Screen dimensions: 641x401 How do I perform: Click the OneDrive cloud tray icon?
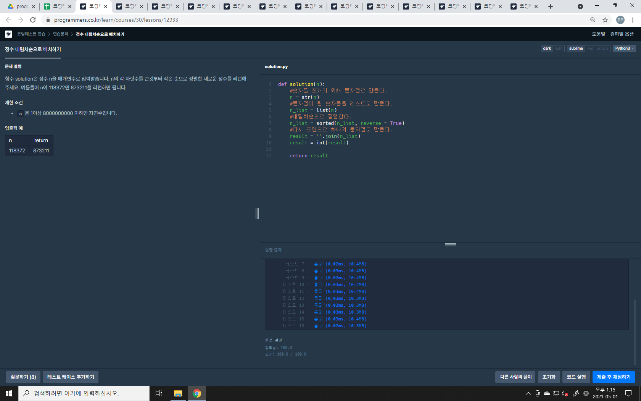pyautogui.click(x=547, y=393)
